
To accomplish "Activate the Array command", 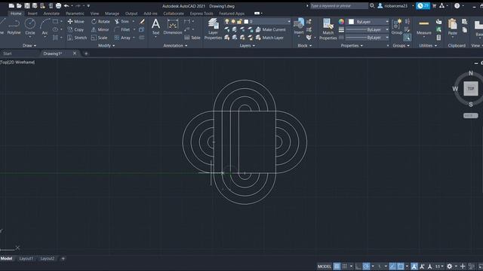I will tap(122, 38).
